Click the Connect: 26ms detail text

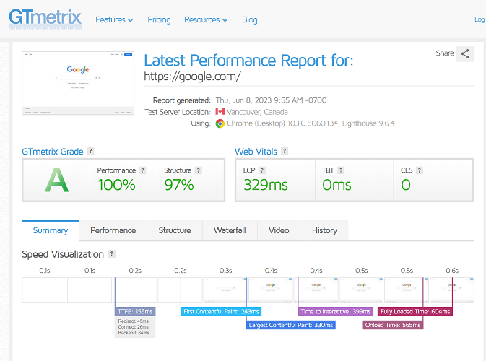(x=134, y=327)
